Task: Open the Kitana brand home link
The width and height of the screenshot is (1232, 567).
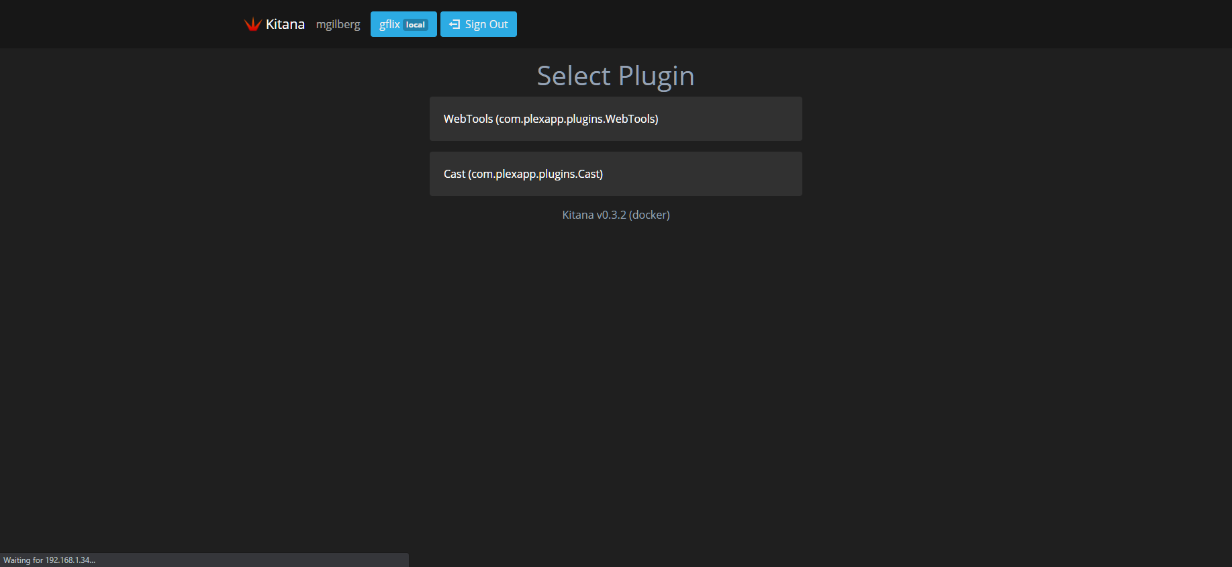Action: click(285, 24)
